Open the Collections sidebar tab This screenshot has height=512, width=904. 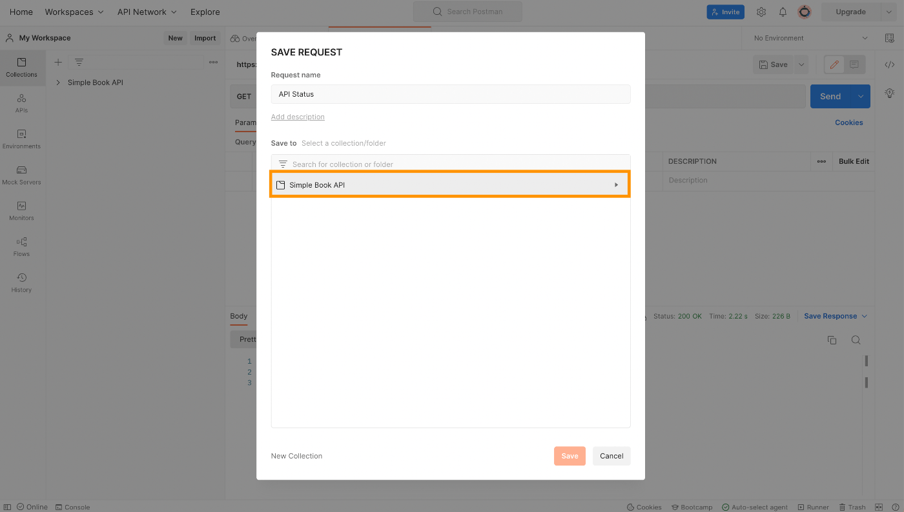(x=21, y=68)
